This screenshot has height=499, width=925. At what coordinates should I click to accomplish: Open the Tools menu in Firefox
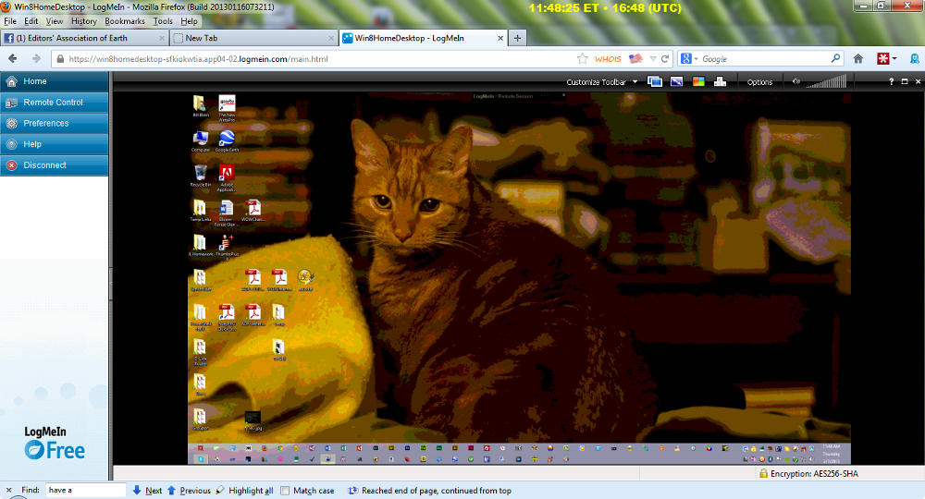pos(163,21)
